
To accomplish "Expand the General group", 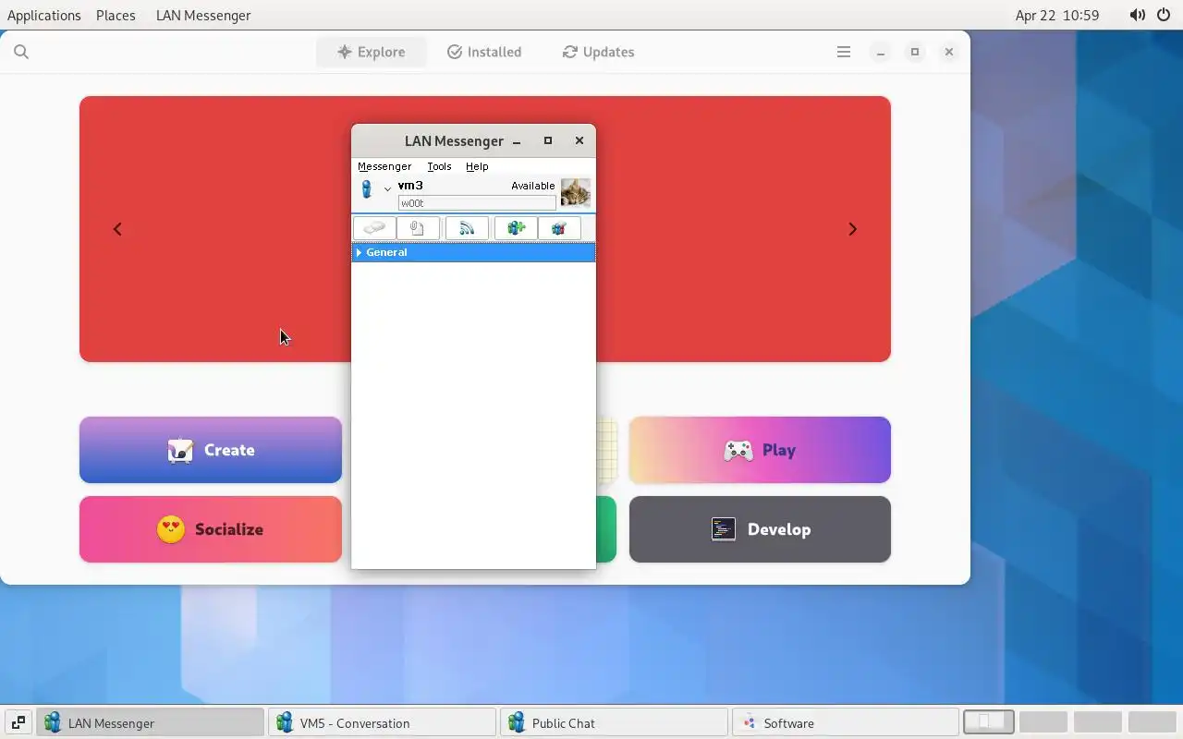I will pos(359,252).
